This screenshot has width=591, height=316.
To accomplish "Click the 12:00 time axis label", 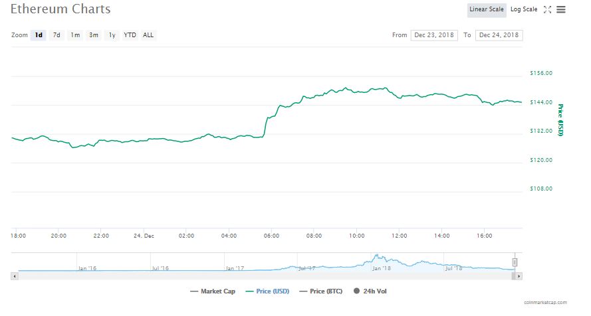I will coord(399,236).
